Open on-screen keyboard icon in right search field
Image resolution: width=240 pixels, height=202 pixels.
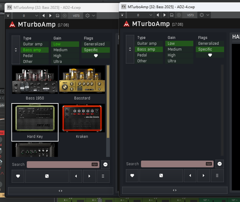click(209, 164)
